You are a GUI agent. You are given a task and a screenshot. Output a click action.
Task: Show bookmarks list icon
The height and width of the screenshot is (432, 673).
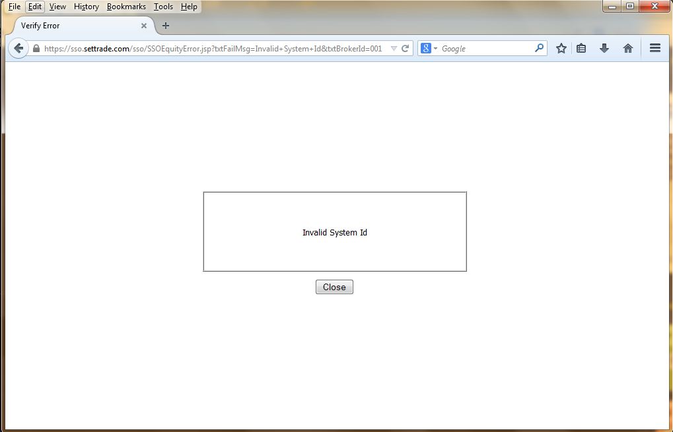(581, 48)
